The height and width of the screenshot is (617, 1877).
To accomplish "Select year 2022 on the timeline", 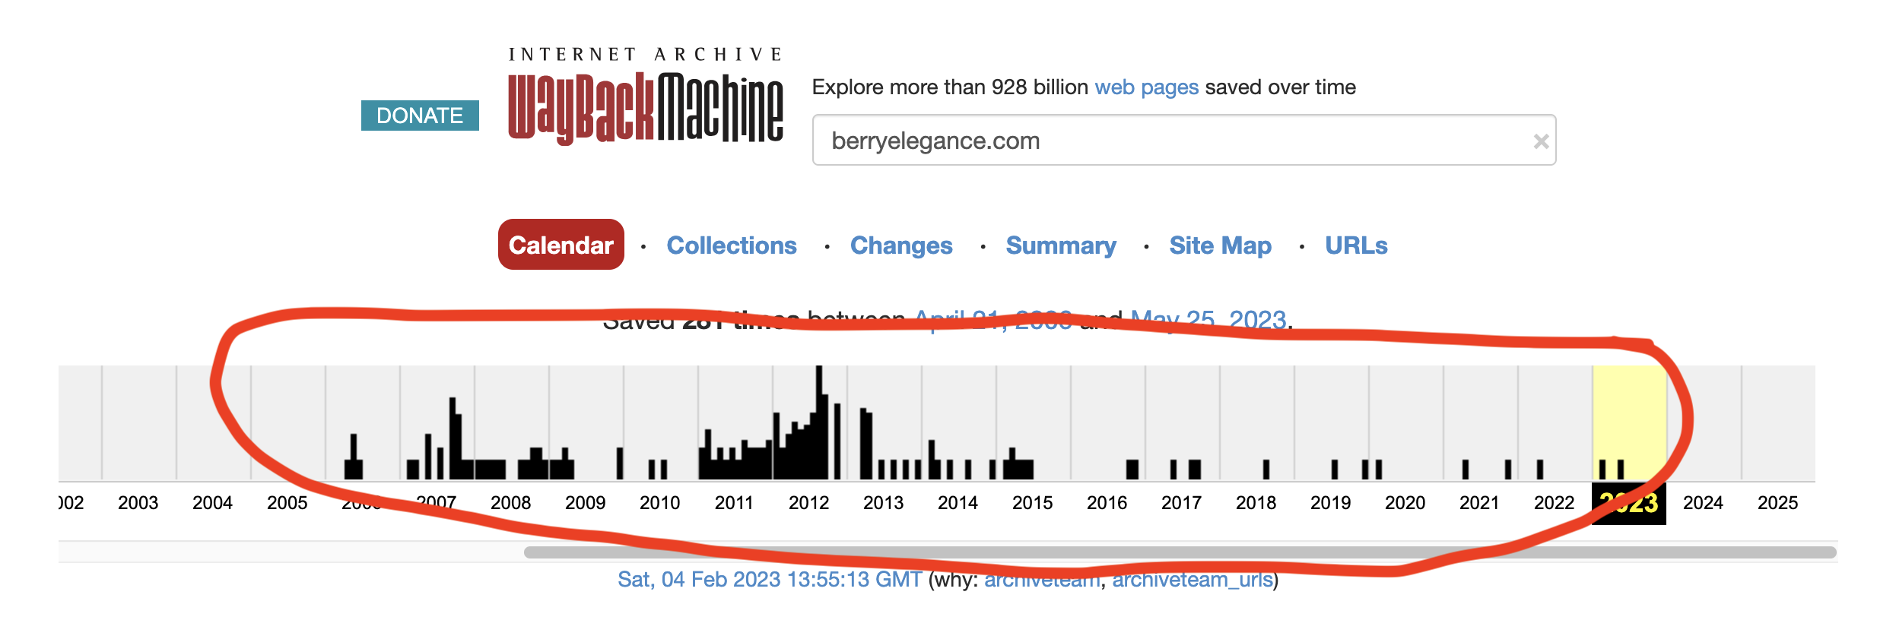I will coord(1555,503).
